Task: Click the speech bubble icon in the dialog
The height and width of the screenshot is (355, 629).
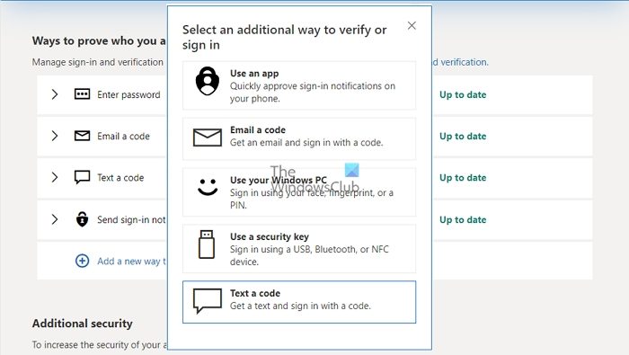Action: coord(208,300)
